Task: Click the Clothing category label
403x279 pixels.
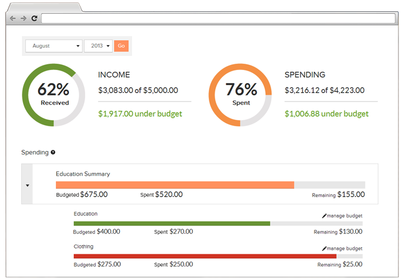Action: pos(83,246)
